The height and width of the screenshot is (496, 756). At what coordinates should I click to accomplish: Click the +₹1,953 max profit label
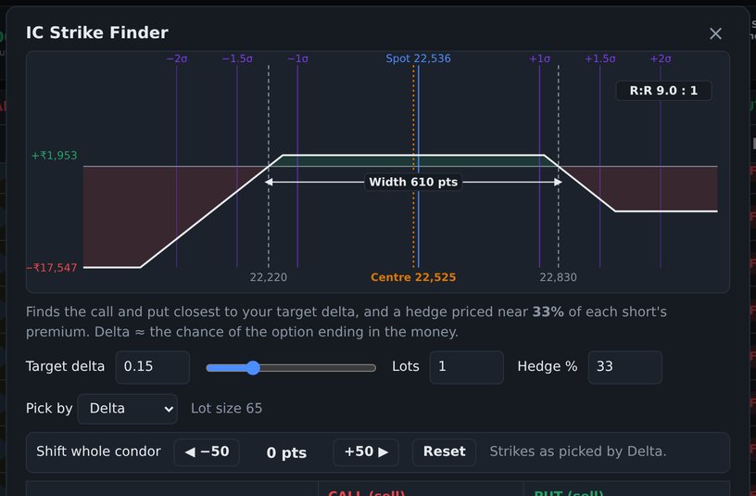(54, 156)
